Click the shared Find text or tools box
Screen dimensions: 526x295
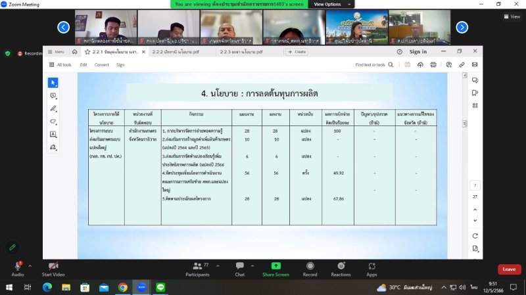[x=373, y=64]
